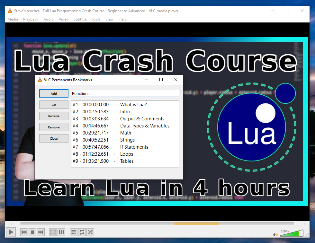Select bookmark #6 Strings
This screenshot has width=315, height=243.
coord(125,140)
